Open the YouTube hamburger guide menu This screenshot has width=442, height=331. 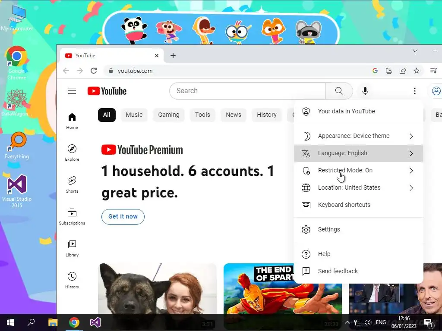tap(72, 91)
